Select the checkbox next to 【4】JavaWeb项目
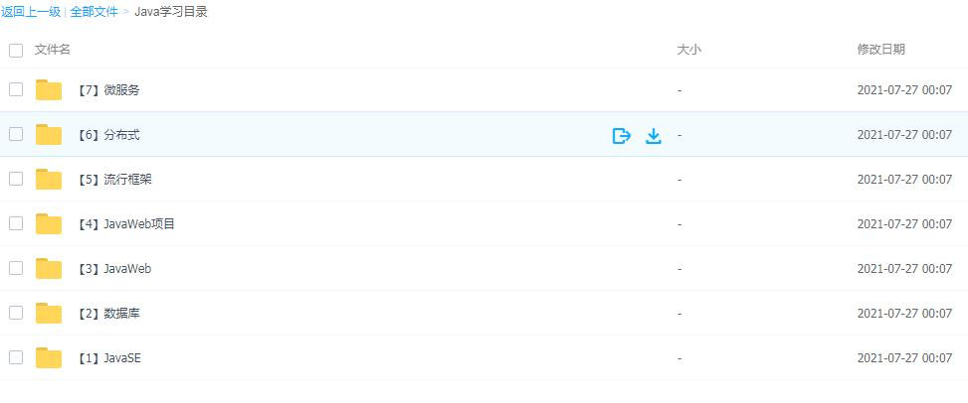 click(16, 223)
